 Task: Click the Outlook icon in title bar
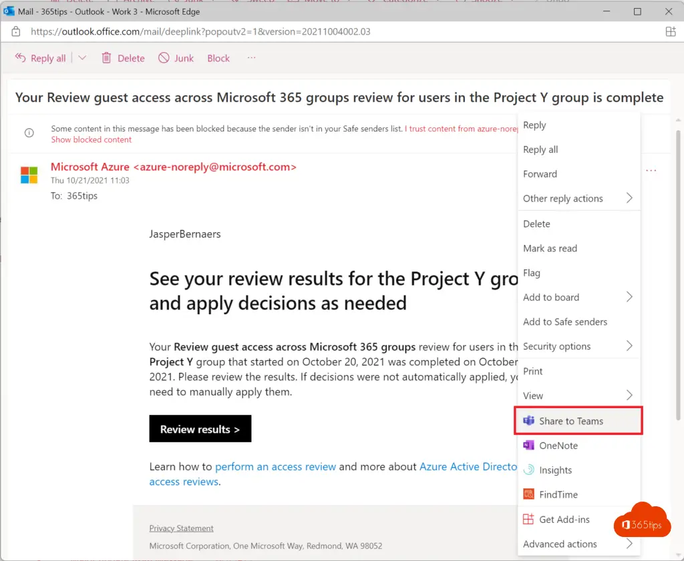[9, 11]
